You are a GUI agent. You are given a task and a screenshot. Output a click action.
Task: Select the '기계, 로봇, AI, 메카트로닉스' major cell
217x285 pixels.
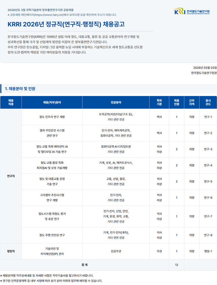pos(116,165)
